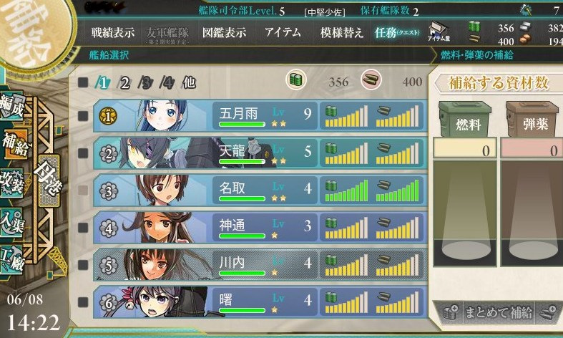
Task: Open the 入渠 docking repair icon
Action: pyautogui.click(x=12, y=222)
